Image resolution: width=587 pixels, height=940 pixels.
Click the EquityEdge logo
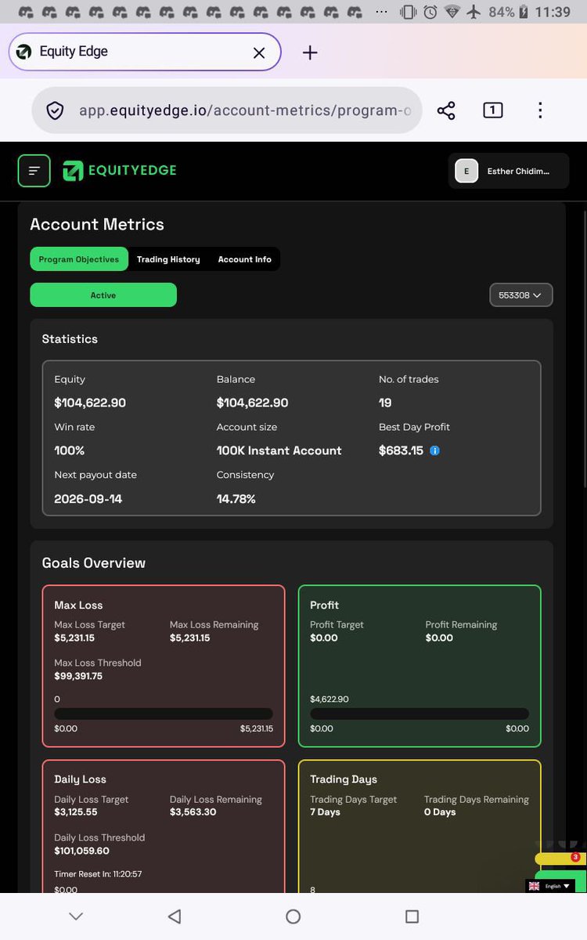[x=120, y=171]
